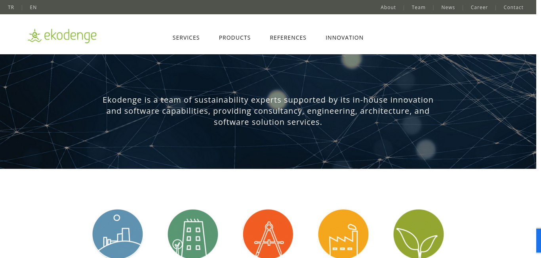Open the green building circle icon
541x258 pixels.
click(193, 234)
